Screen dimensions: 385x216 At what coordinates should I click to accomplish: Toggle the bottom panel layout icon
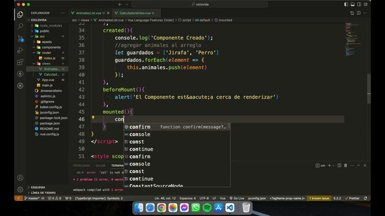[x=353, y=4]
